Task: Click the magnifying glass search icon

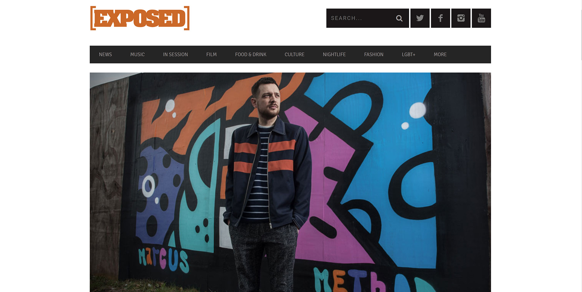Action: tap(399, 18)
